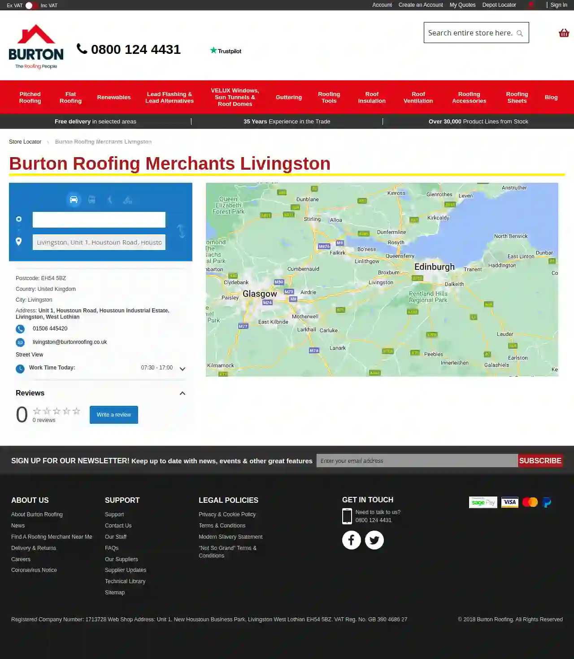The image size is (574, 659).
Task: Click Edinburgh label on the map
Action: point(435,267)
